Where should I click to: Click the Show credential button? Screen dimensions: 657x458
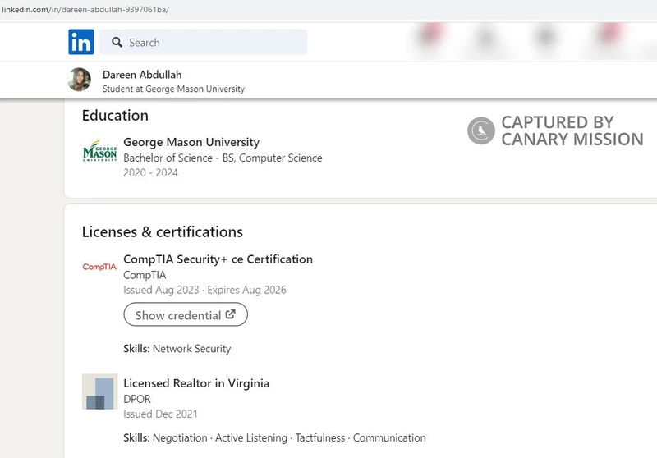coord(186,314)
